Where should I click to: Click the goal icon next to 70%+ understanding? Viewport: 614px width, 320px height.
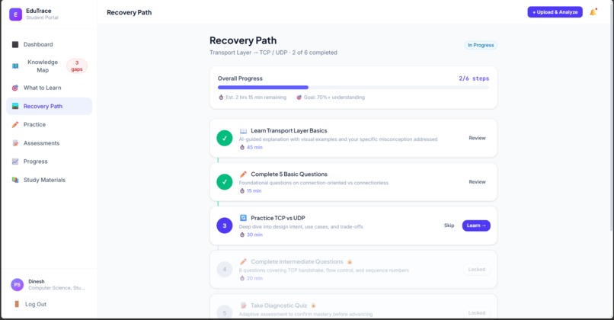point(299,97)
